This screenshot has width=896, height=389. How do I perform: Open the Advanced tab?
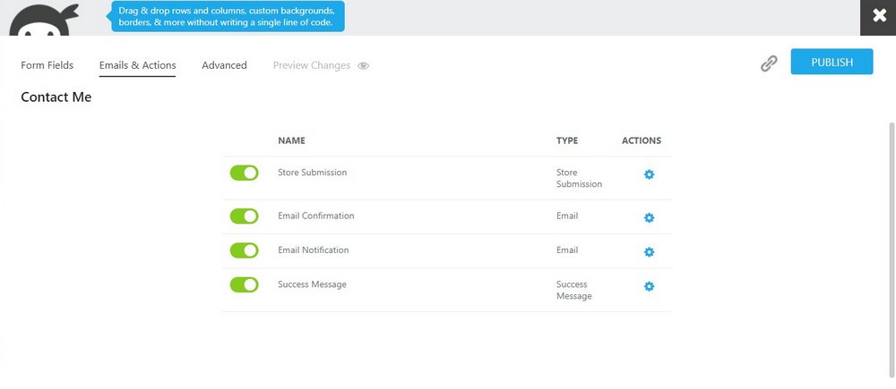click(224, 65)
